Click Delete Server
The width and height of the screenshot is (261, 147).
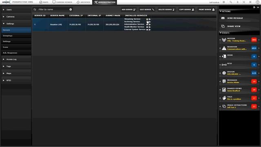click(166, 10)
